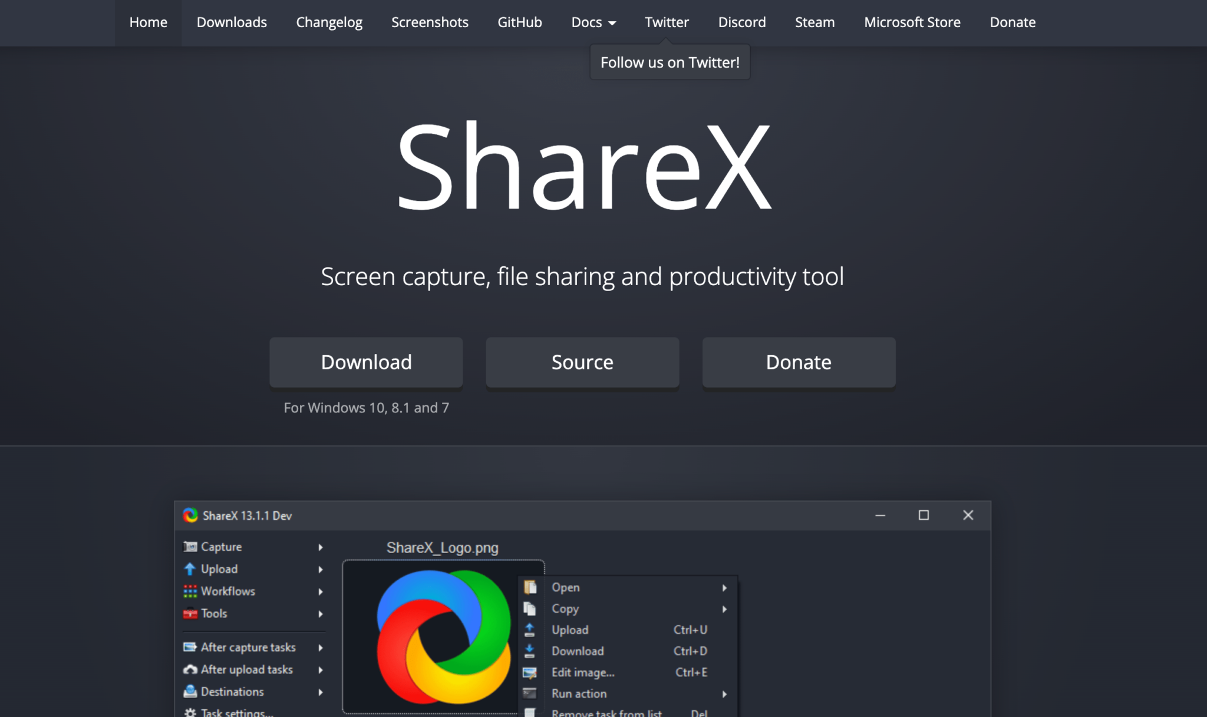Click the Workflows grid icon
1207x717 pixels.
(x=190, y=591)
